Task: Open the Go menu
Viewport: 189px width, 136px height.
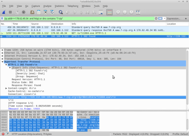Action: click(27, 6)
